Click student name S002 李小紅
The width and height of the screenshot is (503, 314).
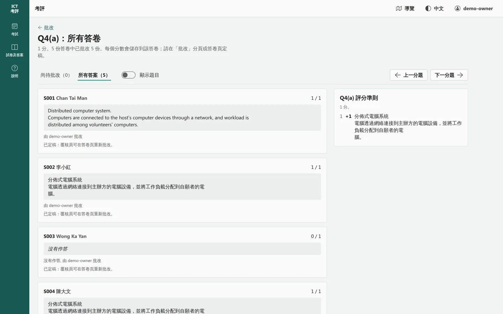(57, 167)
